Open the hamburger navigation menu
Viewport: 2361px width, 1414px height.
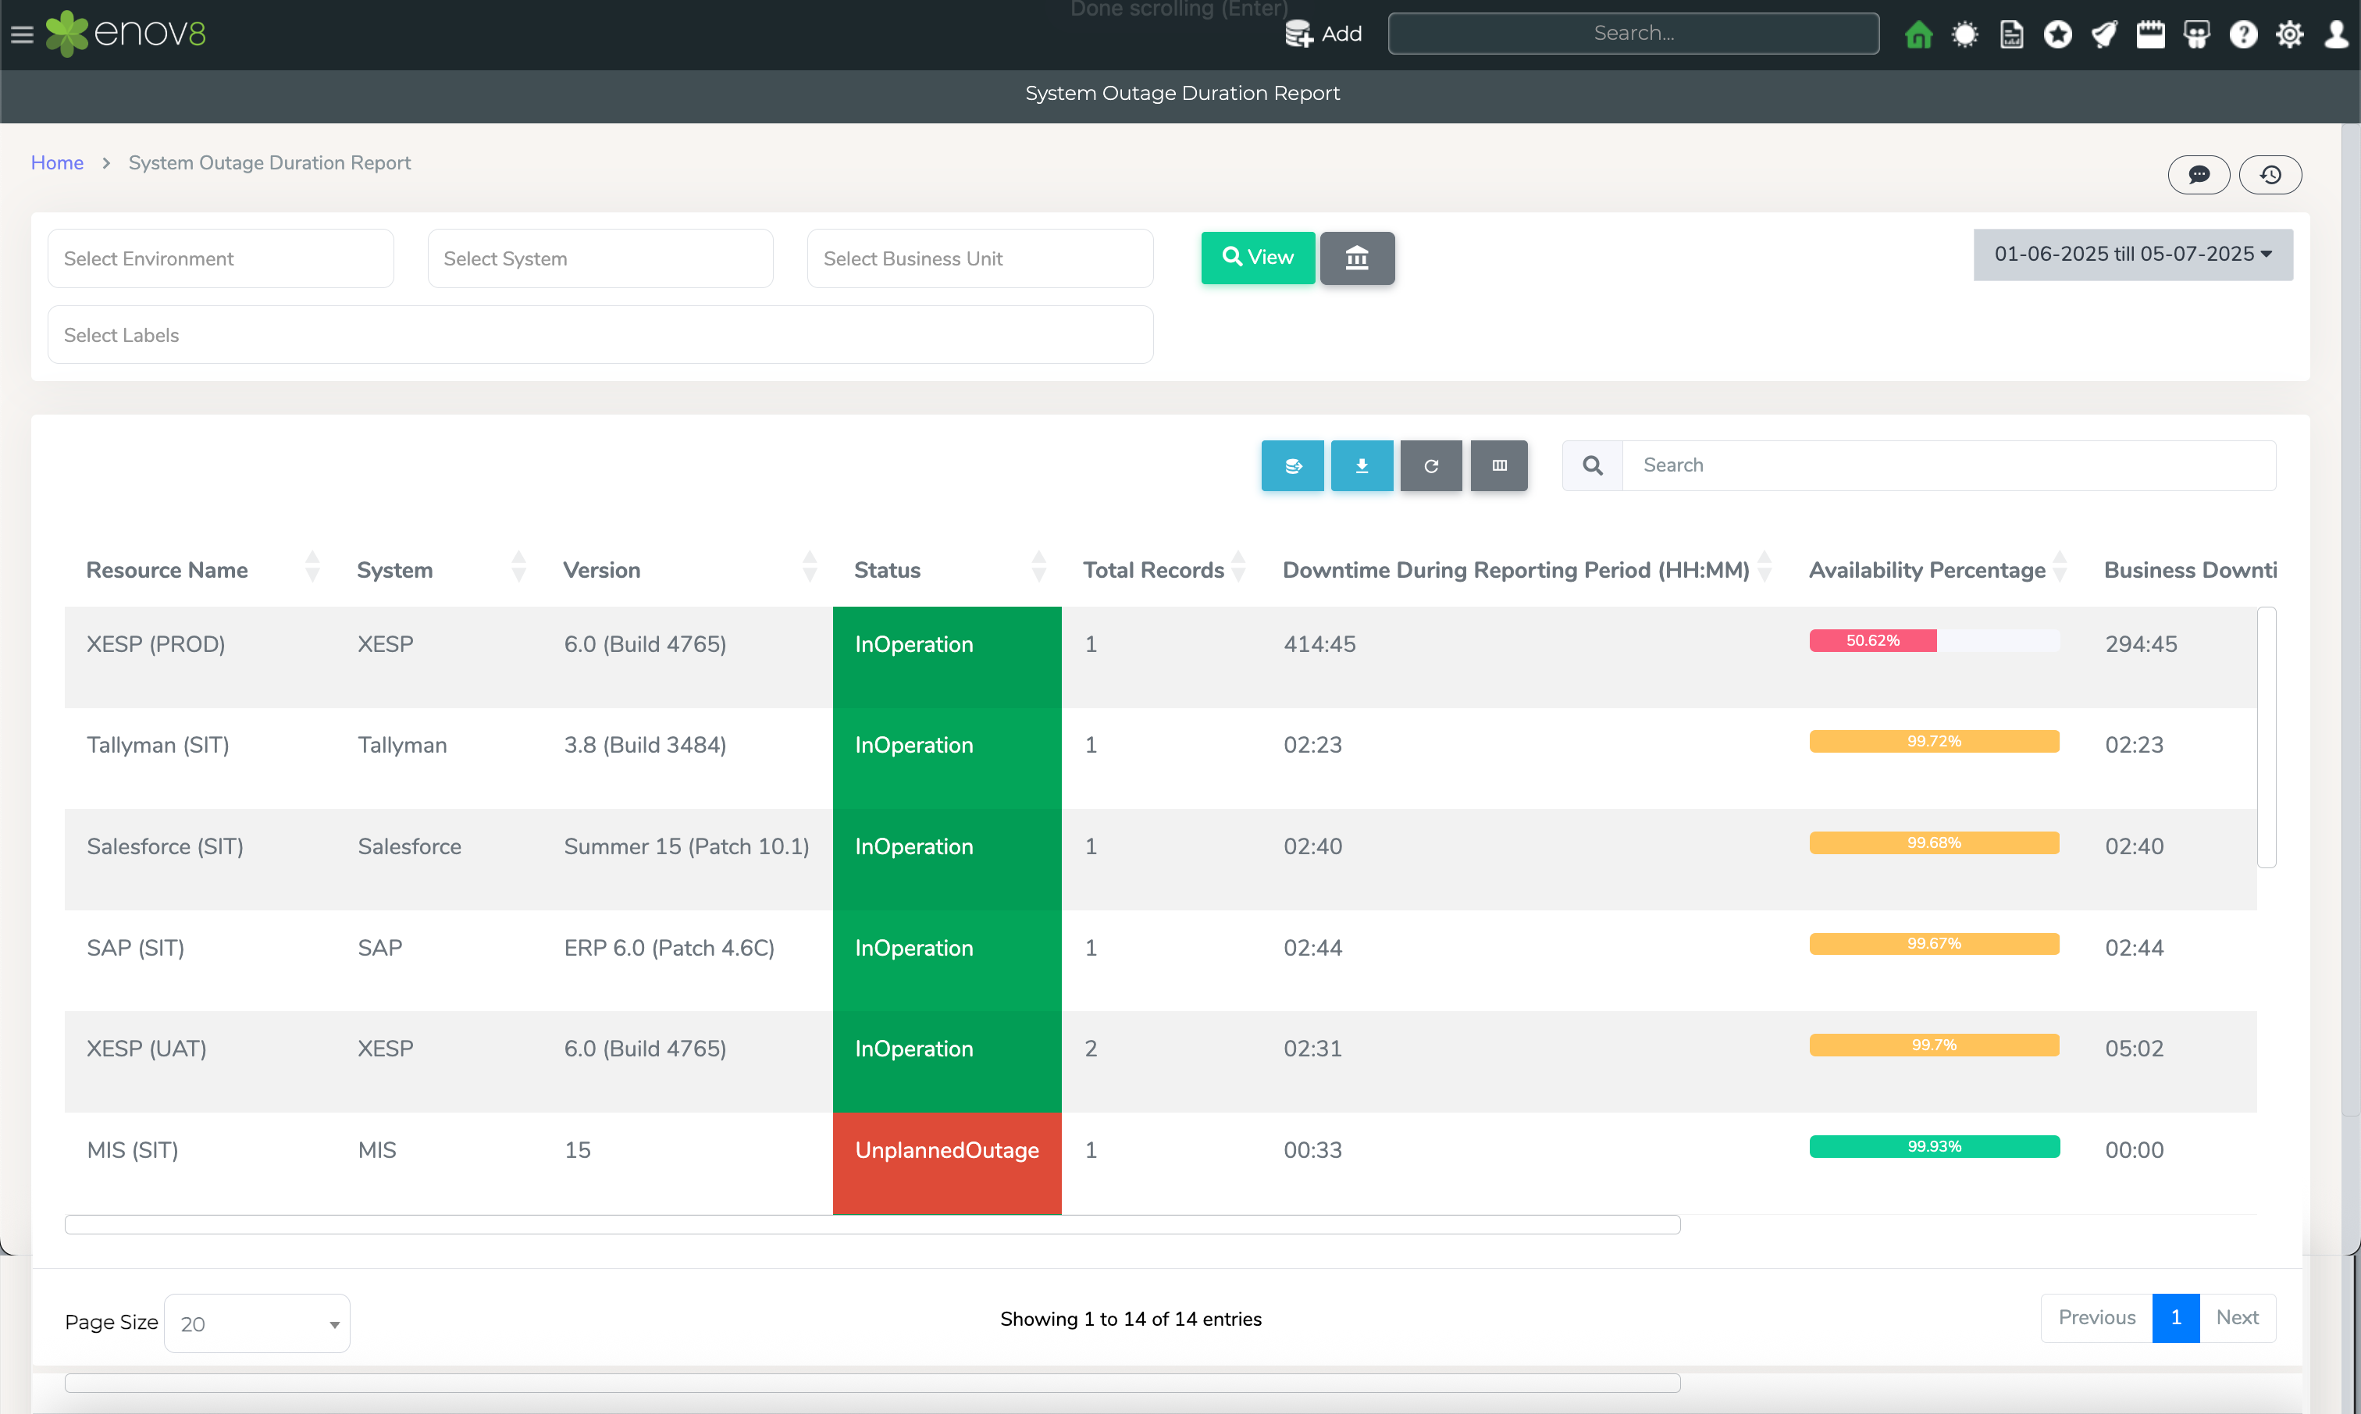click(x=22, y=34)
